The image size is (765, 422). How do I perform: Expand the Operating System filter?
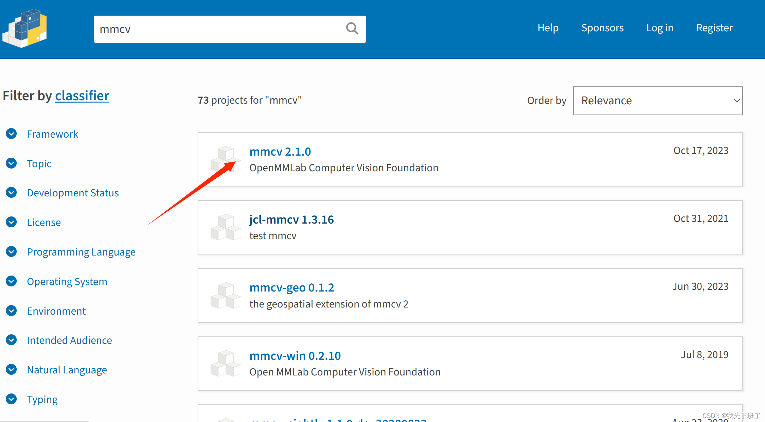(x=12, y=281)
